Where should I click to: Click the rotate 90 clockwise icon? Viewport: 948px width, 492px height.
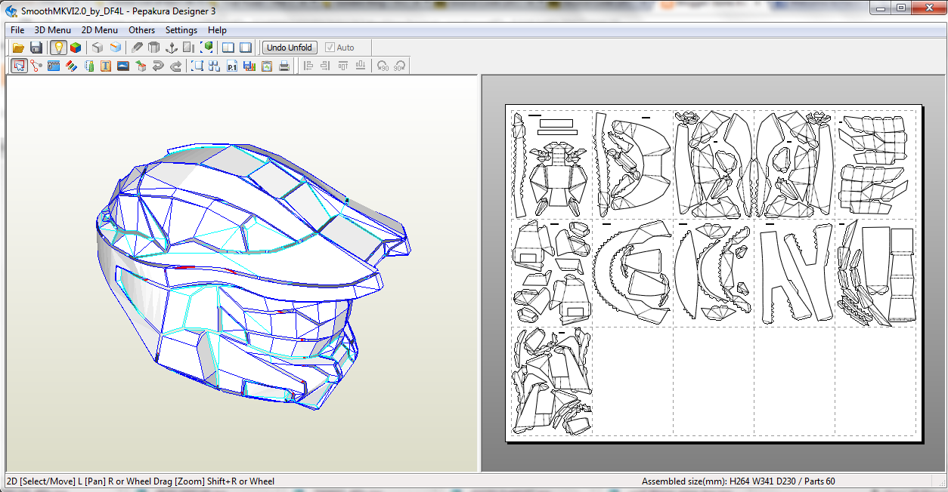tap(400, 66)
